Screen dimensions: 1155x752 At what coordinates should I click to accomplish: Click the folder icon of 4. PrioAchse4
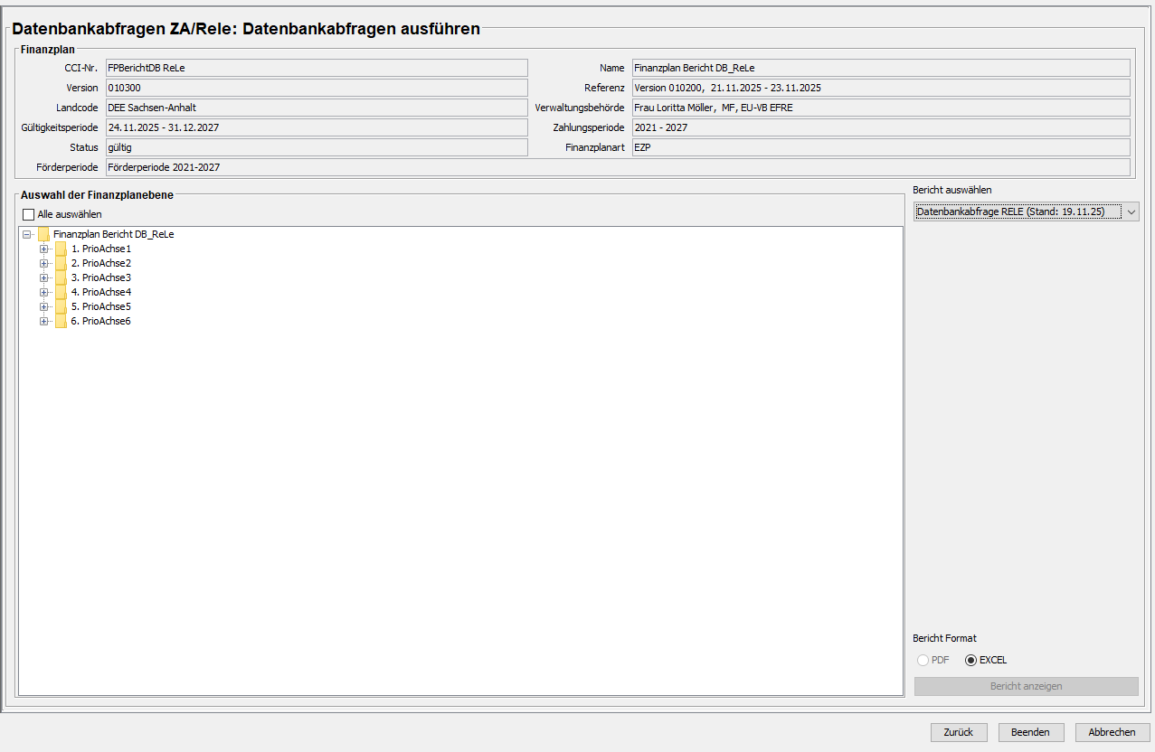(x=61, y=293)
